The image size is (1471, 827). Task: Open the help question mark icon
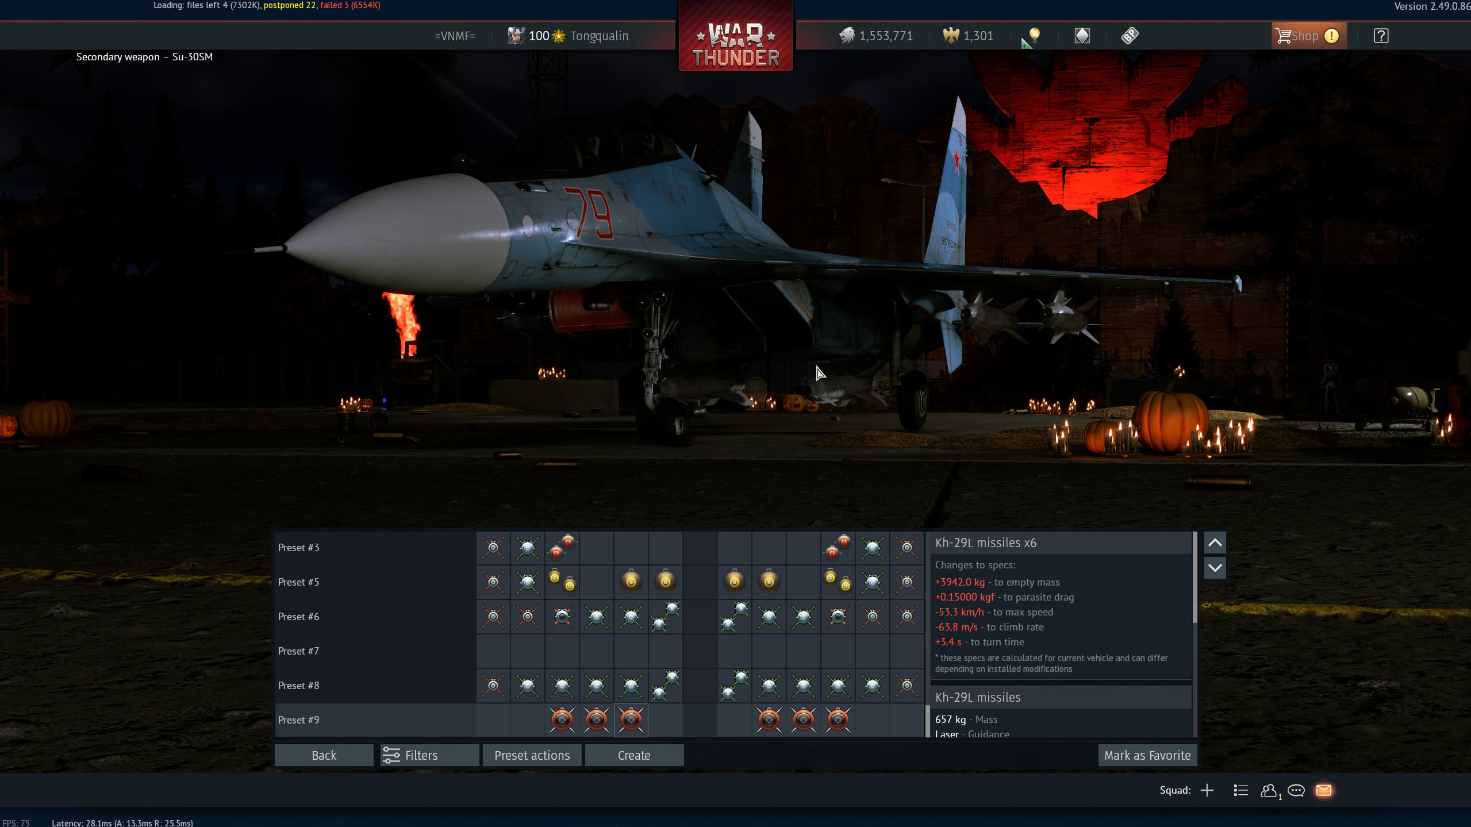pos(1381,36)
